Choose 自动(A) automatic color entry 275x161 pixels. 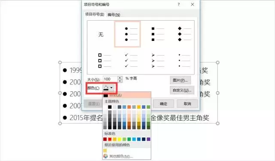pyautogui.click(x=127, y=95)
